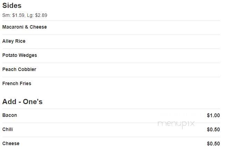Image resolution: width=238 pixels, height=152 pixels.
Task: Click the word Wedges in Potato Wedges
Action: coord(28,55)
